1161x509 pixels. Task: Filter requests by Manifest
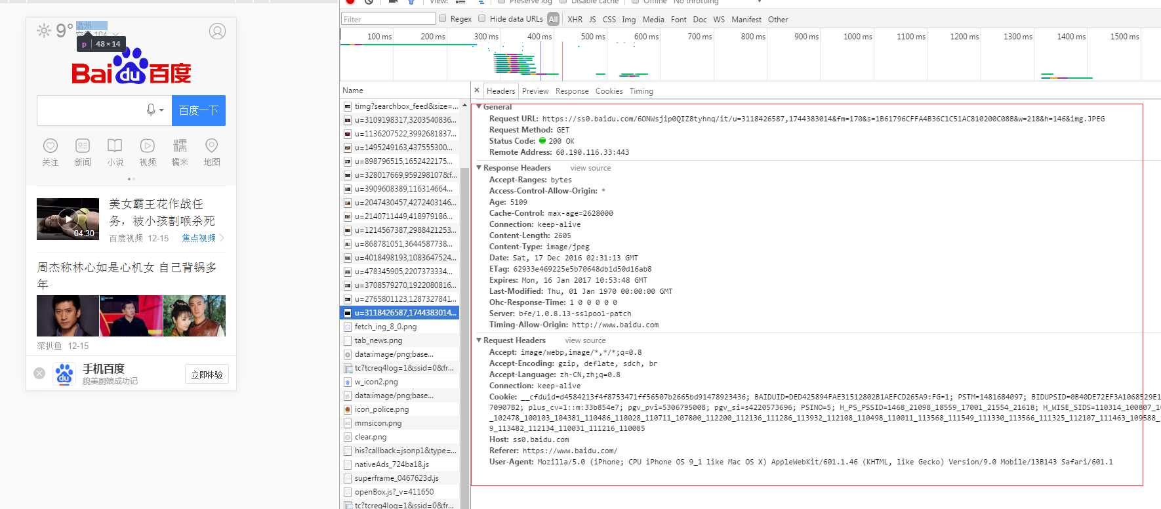746,20
